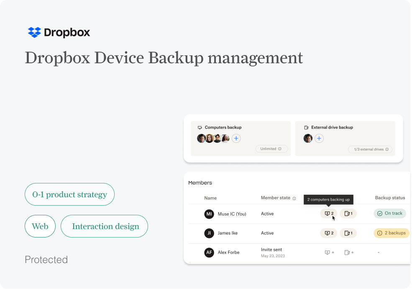Click the Name column header

pos(210,198)
